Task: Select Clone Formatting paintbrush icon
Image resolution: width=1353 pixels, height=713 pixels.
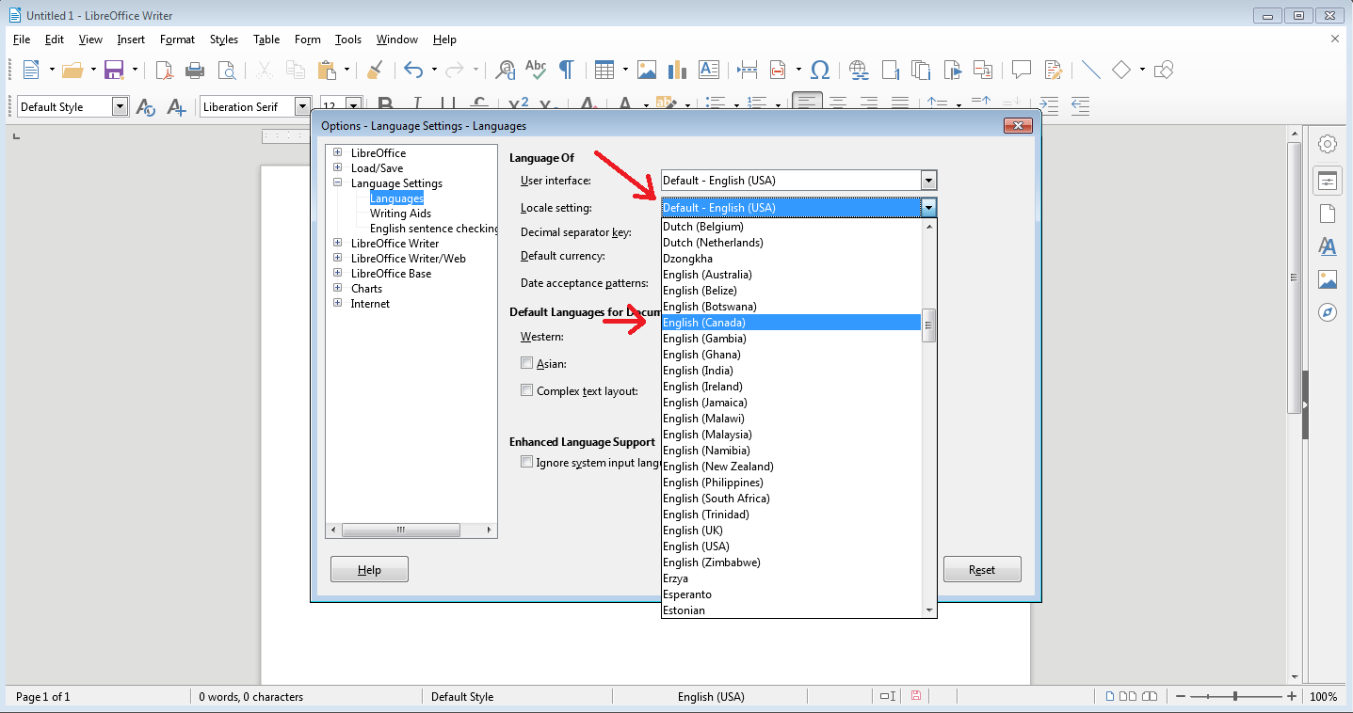Action: 375,70
